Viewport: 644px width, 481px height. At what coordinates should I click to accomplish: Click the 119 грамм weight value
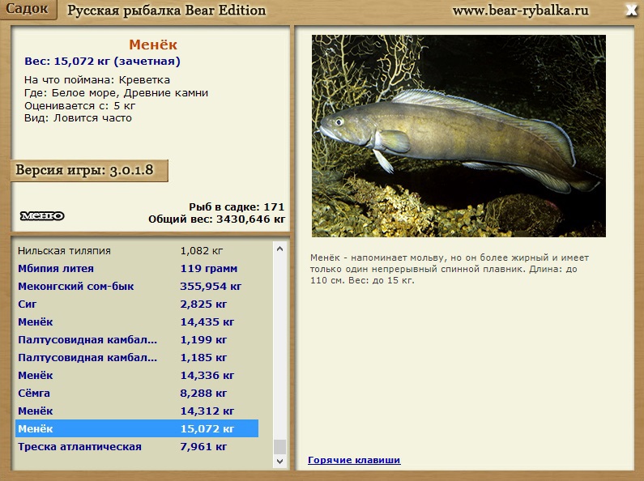point(209,268)
